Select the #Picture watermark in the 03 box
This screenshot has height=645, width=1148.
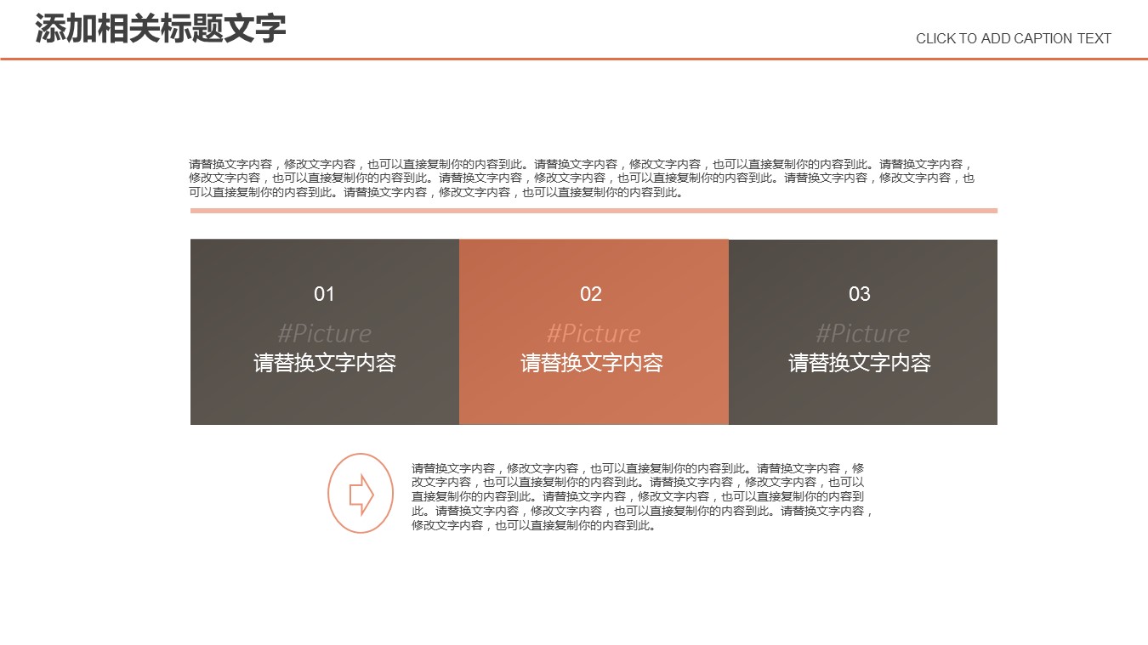pos(861,332)
